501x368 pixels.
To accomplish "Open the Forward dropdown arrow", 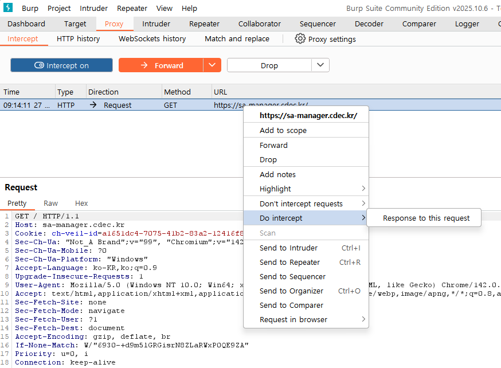I will coord(212,65).
